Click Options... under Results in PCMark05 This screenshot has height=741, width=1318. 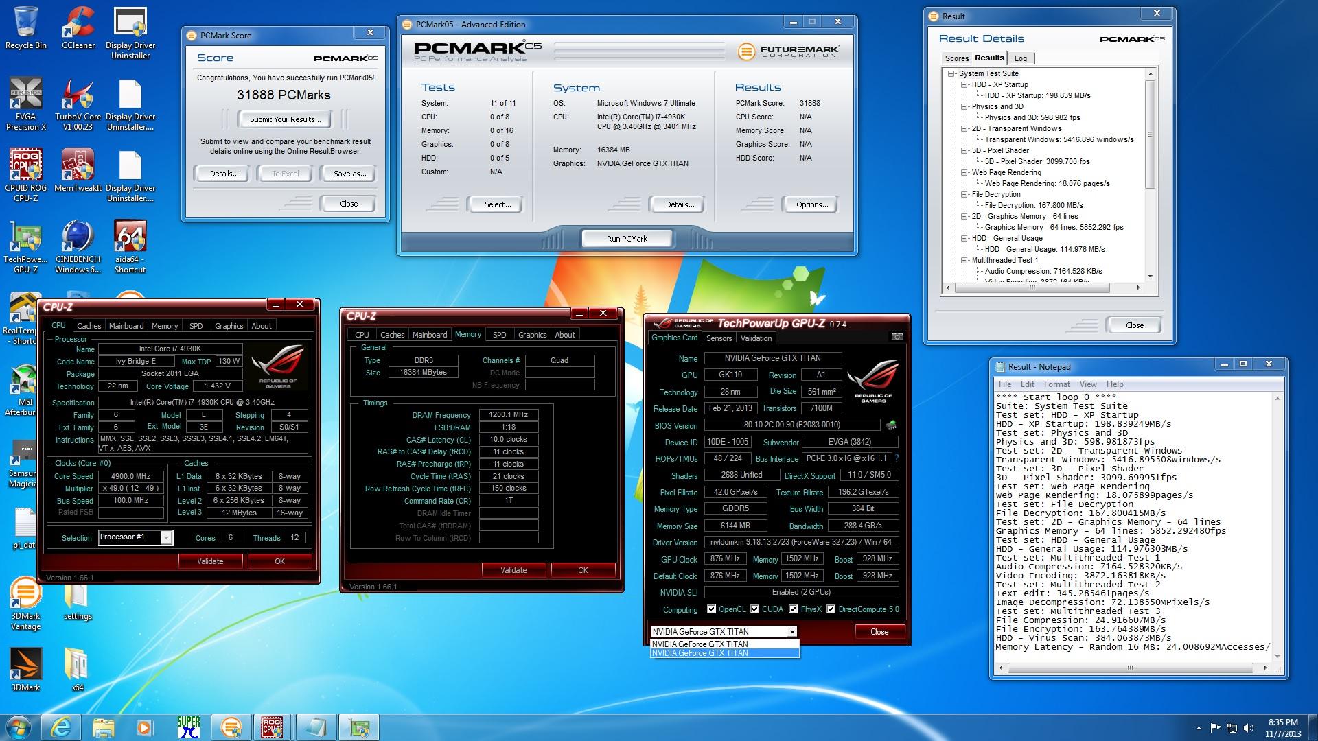point(812,204)
